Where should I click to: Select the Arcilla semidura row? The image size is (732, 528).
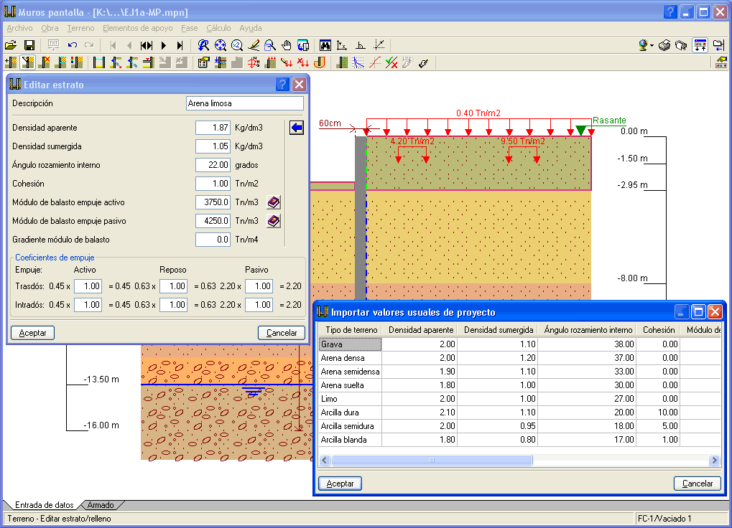(x=519, y=426)
